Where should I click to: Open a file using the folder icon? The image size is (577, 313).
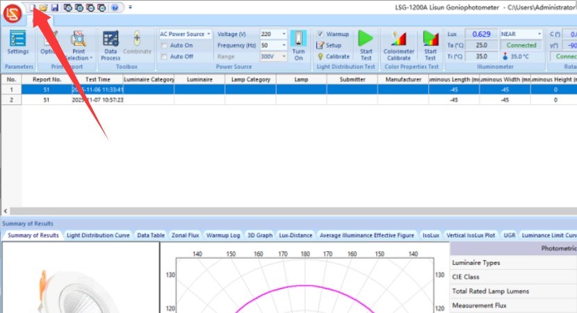pyautogui.click(x=43, y=8)
